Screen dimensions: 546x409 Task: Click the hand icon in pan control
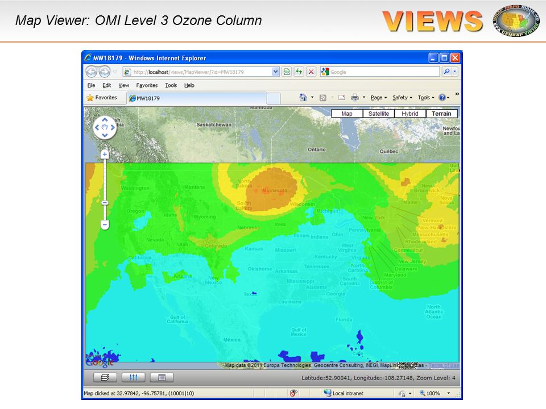(x=105, y=128)
